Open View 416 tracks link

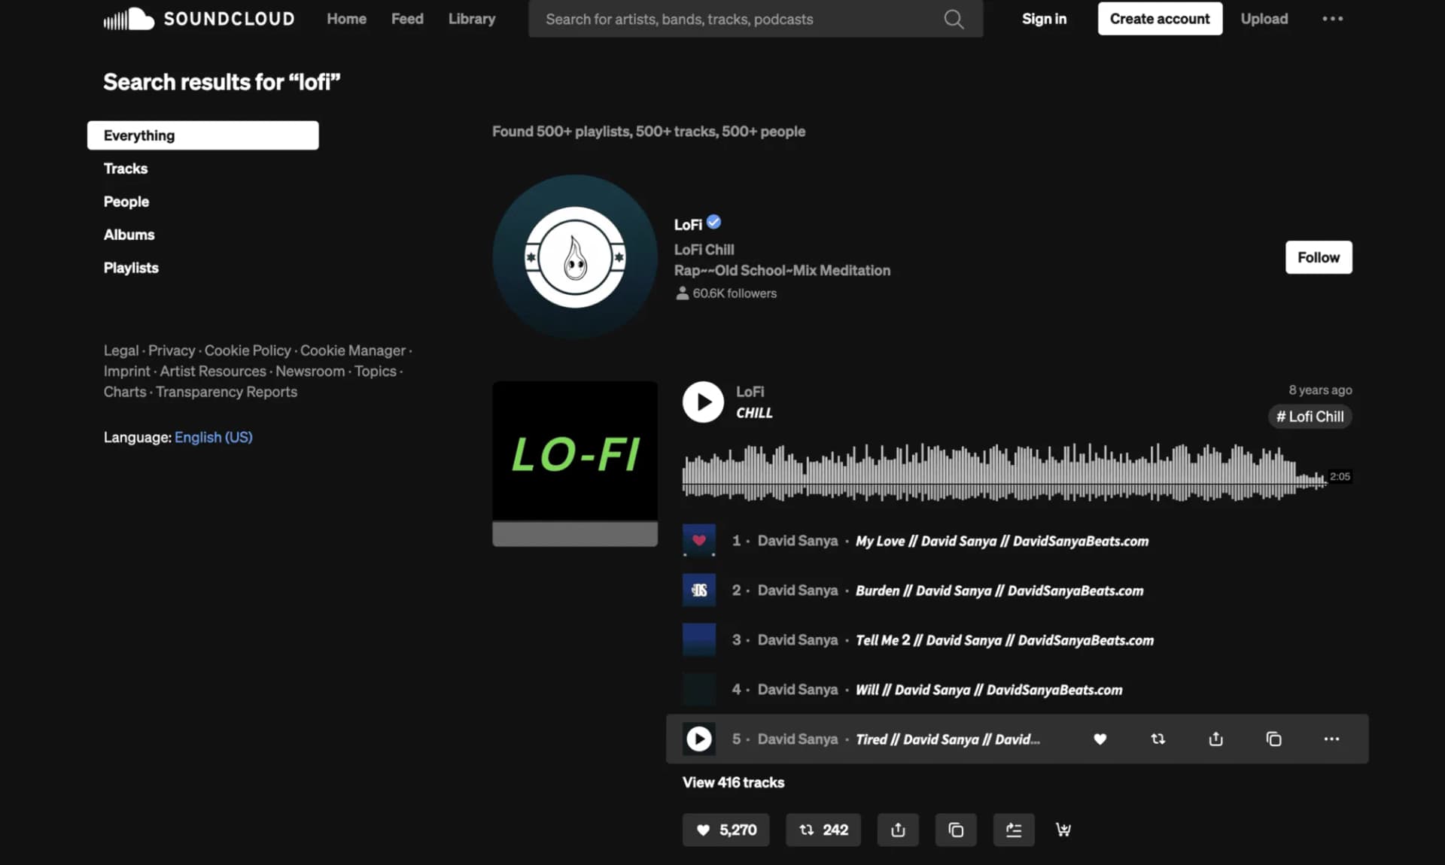click(733, 782)
